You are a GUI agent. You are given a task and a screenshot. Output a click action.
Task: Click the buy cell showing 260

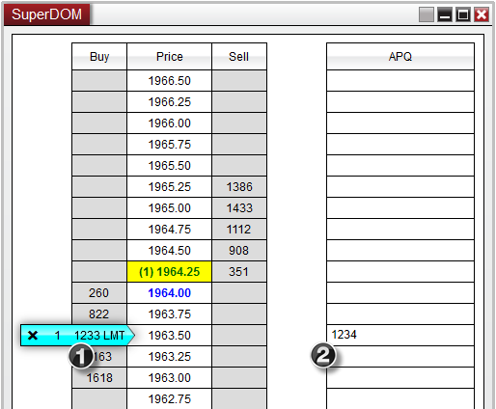point(99,293)
